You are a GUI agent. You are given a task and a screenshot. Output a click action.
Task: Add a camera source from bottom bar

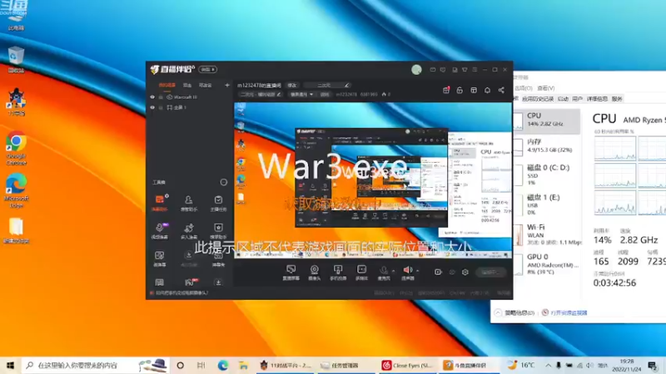315,273
